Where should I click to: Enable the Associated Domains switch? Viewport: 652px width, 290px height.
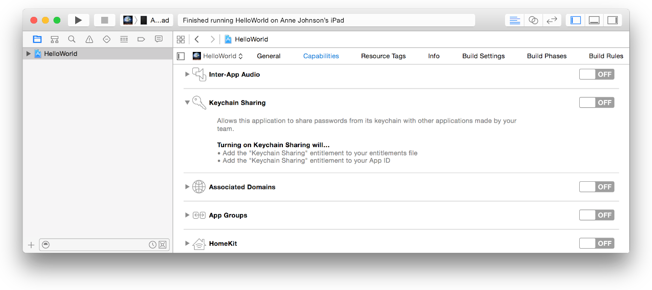pyautogui.click(x=597, y=187)
